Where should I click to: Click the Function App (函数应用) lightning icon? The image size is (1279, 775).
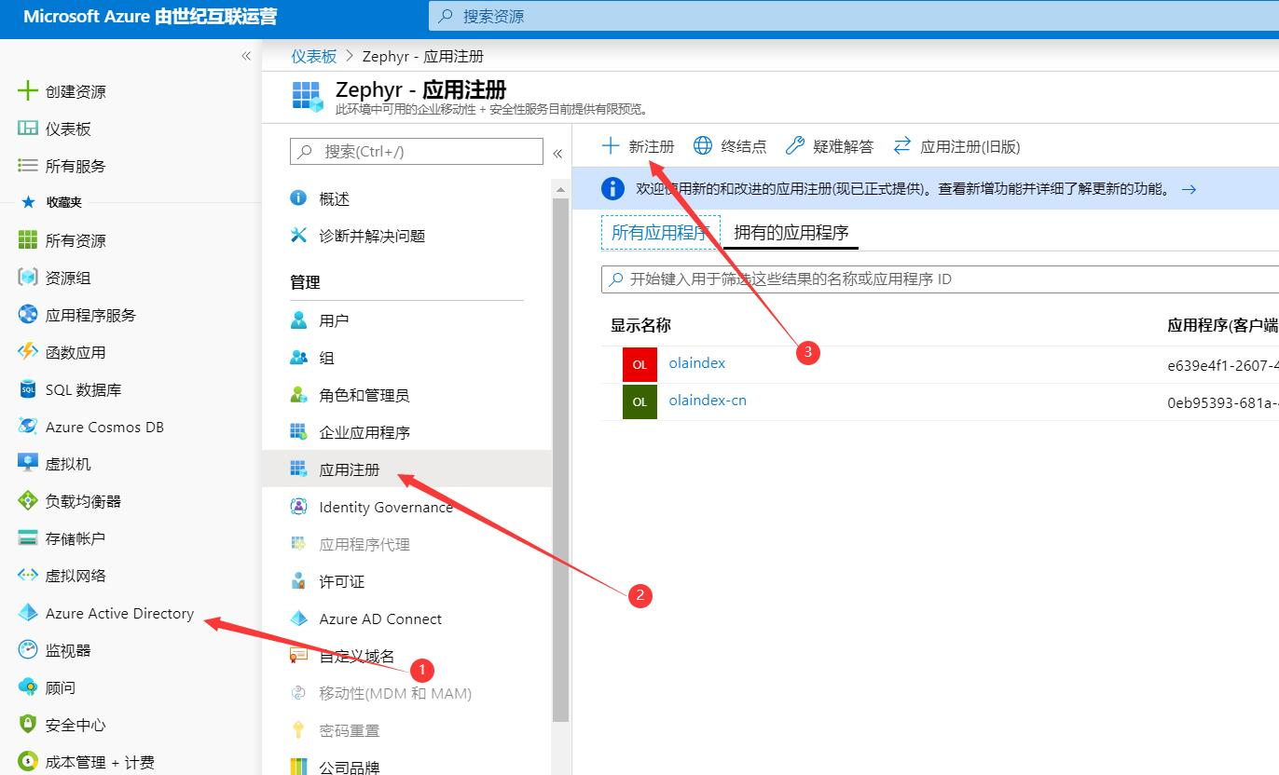pyautogui.click(x=28, y=352)
